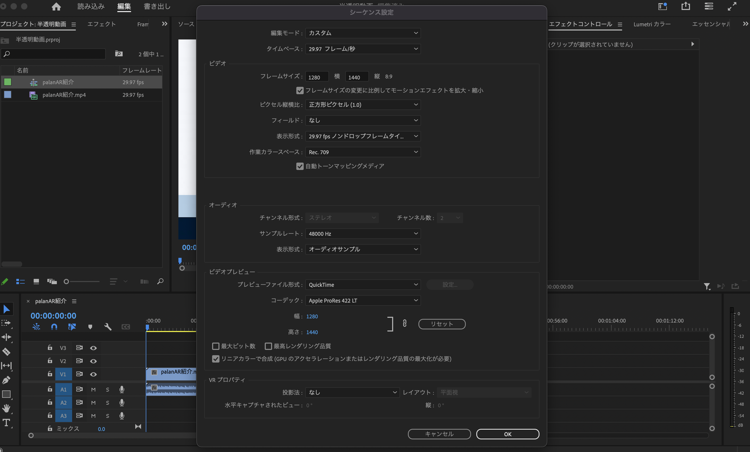Image resolution: width=750 pixels, height=452 pixels.
Task: Click the Linked Selection icon in timeline
Action: pos(72,327)
